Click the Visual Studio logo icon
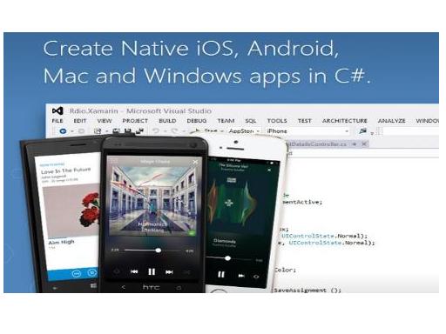 (57, 110)
